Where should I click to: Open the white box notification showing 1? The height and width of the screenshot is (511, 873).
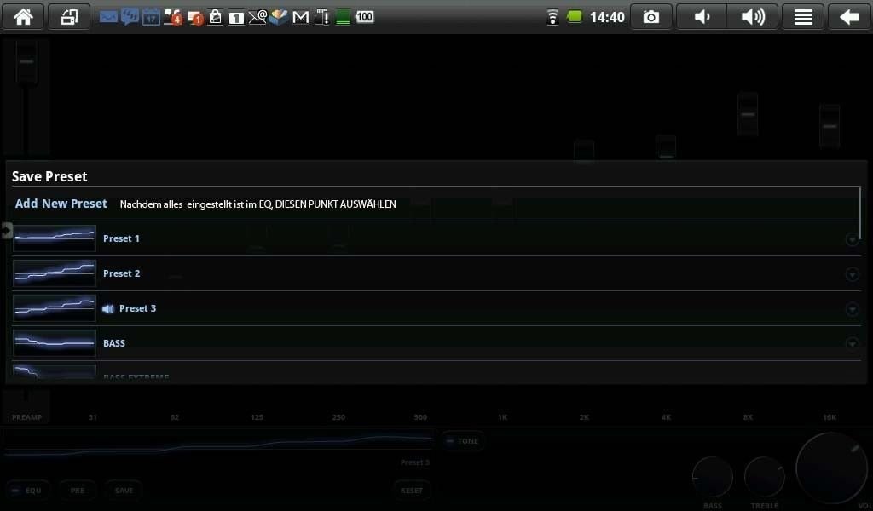(236, 17)
